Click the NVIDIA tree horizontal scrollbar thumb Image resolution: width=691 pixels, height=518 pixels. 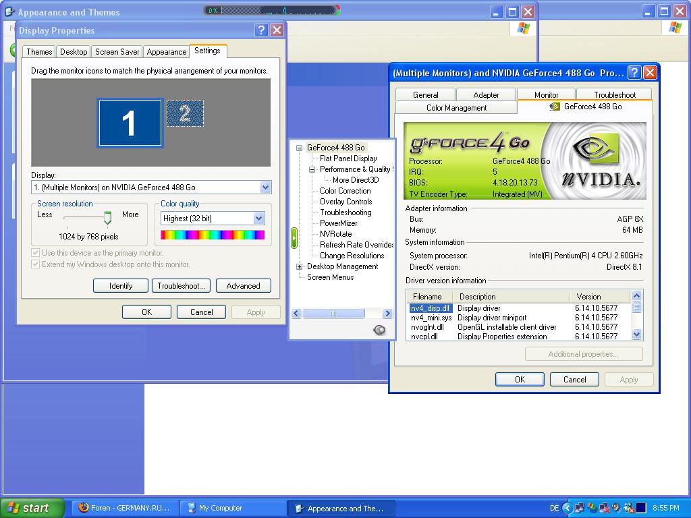333,314
